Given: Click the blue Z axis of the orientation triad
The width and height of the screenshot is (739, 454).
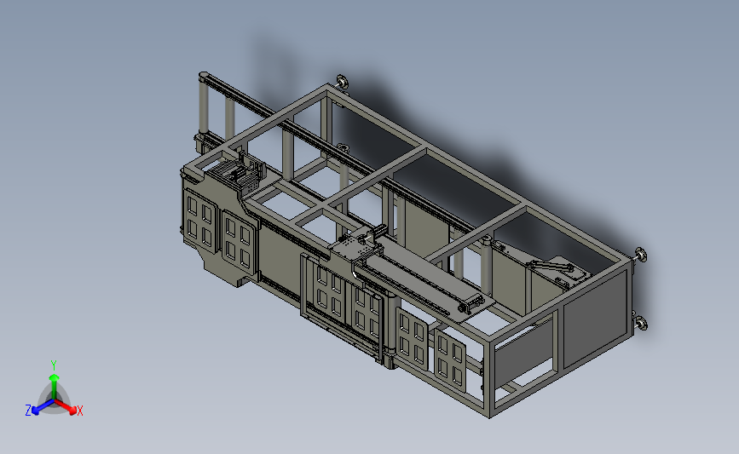Looking at the screenshot, I should 43,407.
